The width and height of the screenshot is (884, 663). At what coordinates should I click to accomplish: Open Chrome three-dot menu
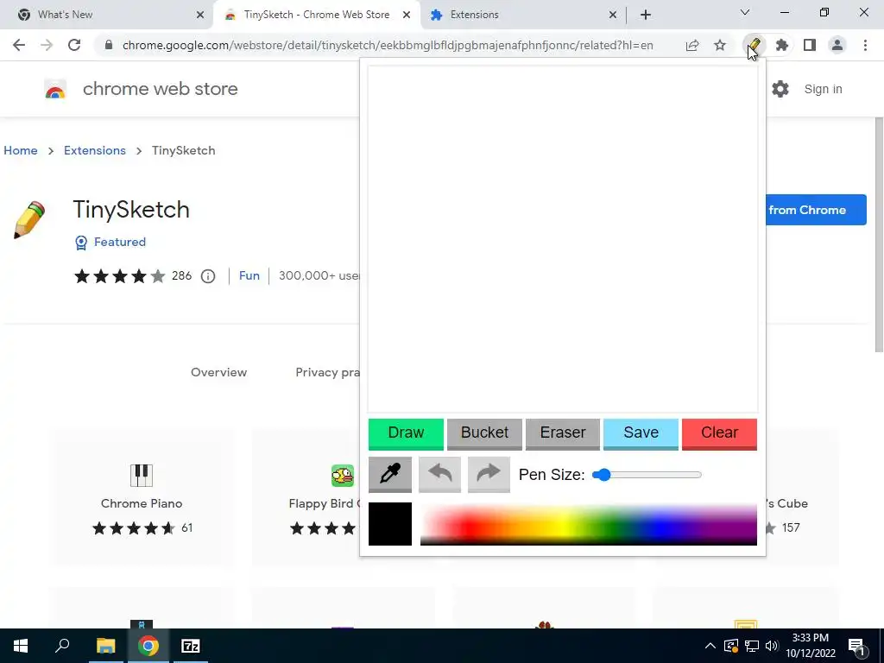[865, 45]
